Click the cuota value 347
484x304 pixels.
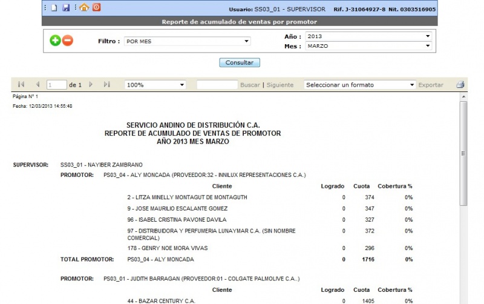click(x=370, y=208)
